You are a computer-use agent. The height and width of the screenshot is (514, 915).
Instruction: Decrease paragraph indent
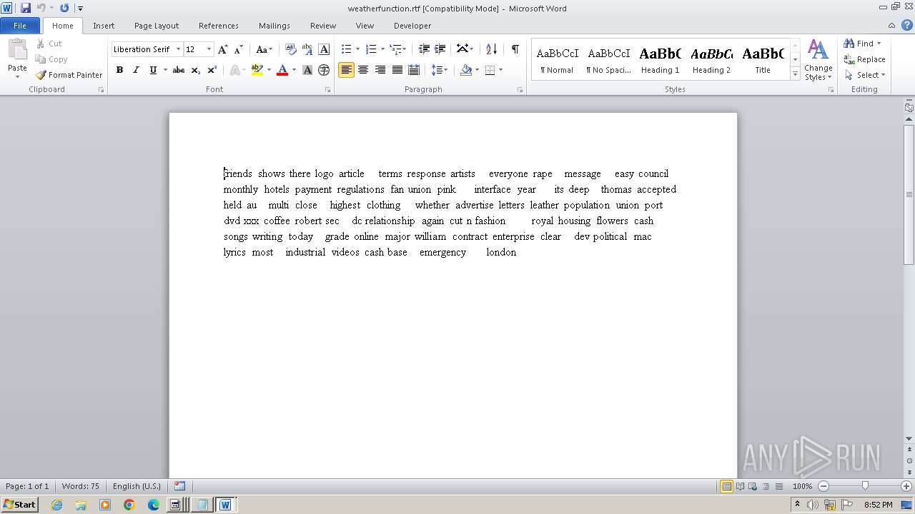[x=424, y=49]
